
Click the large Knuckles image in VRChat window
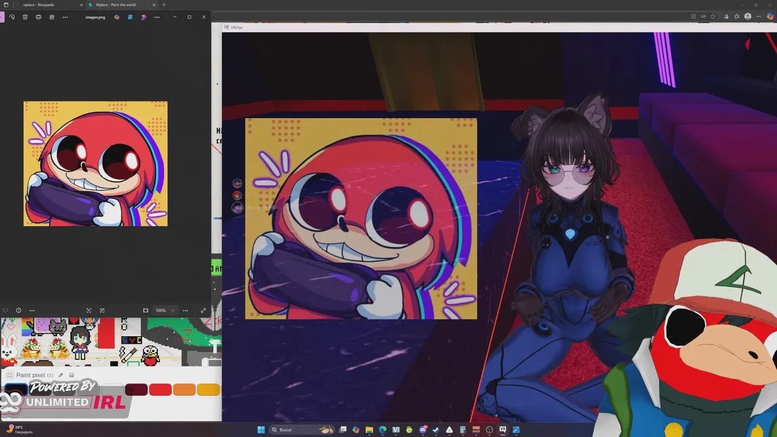[361, 218]
